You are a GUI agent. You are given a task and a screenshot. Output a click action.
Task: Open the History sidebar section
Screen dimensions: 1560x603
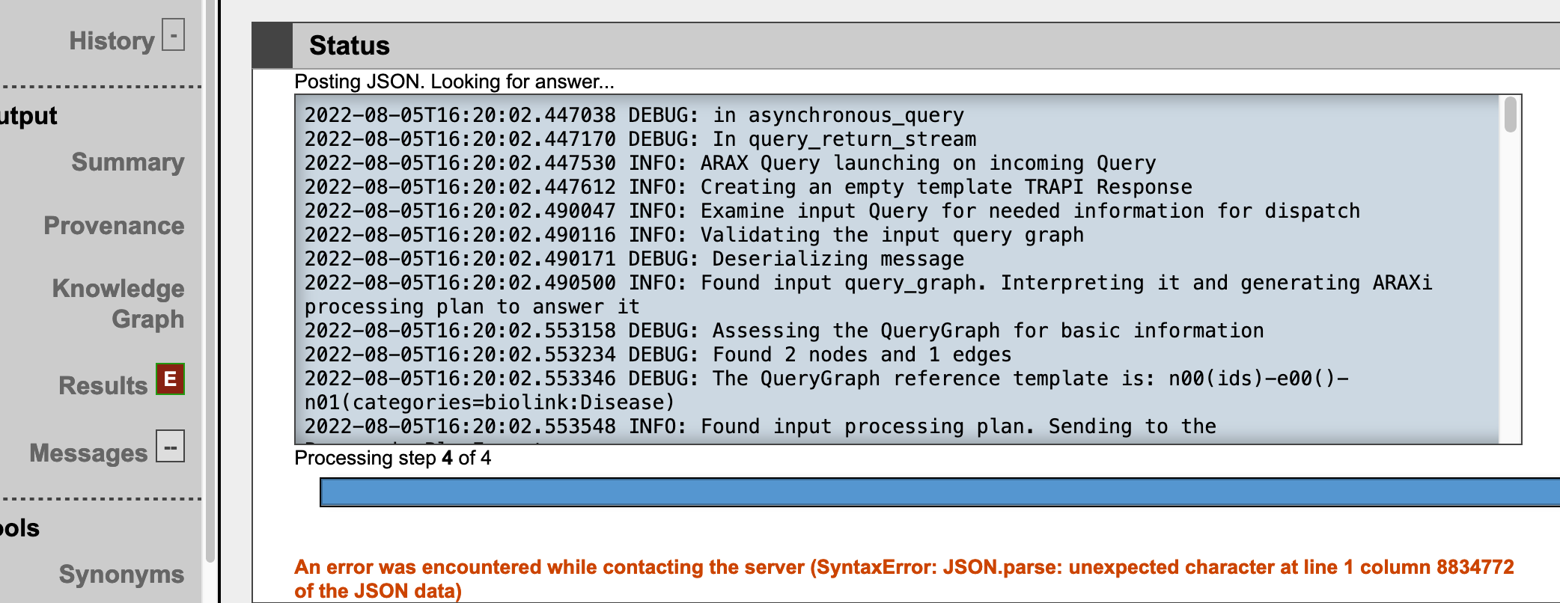pyautogui.click(x=112, y=40)
